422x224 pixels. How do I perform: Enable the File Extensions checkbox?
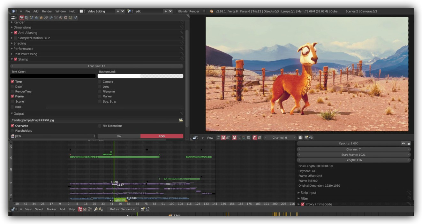tap(100, 126)
